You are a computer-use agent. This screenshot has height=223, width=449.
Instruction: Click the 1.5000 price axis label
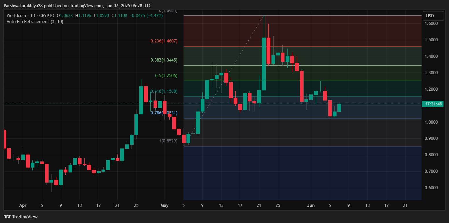[x=430, y=40]
